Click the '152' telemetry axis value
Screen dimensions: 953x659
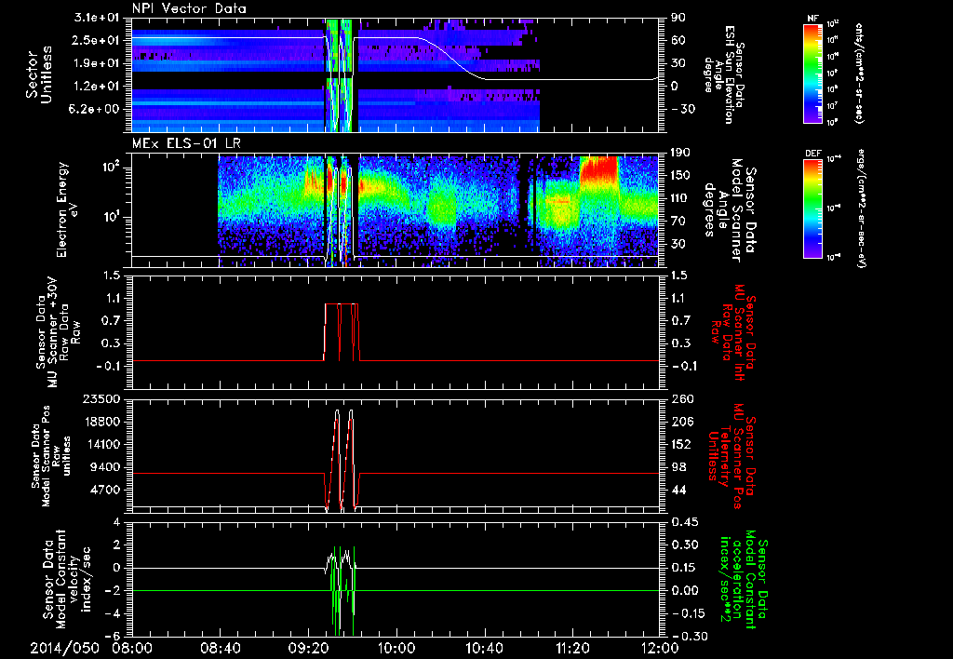(682, 444)
